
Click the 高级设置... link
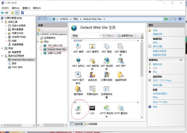pos(158,85)
